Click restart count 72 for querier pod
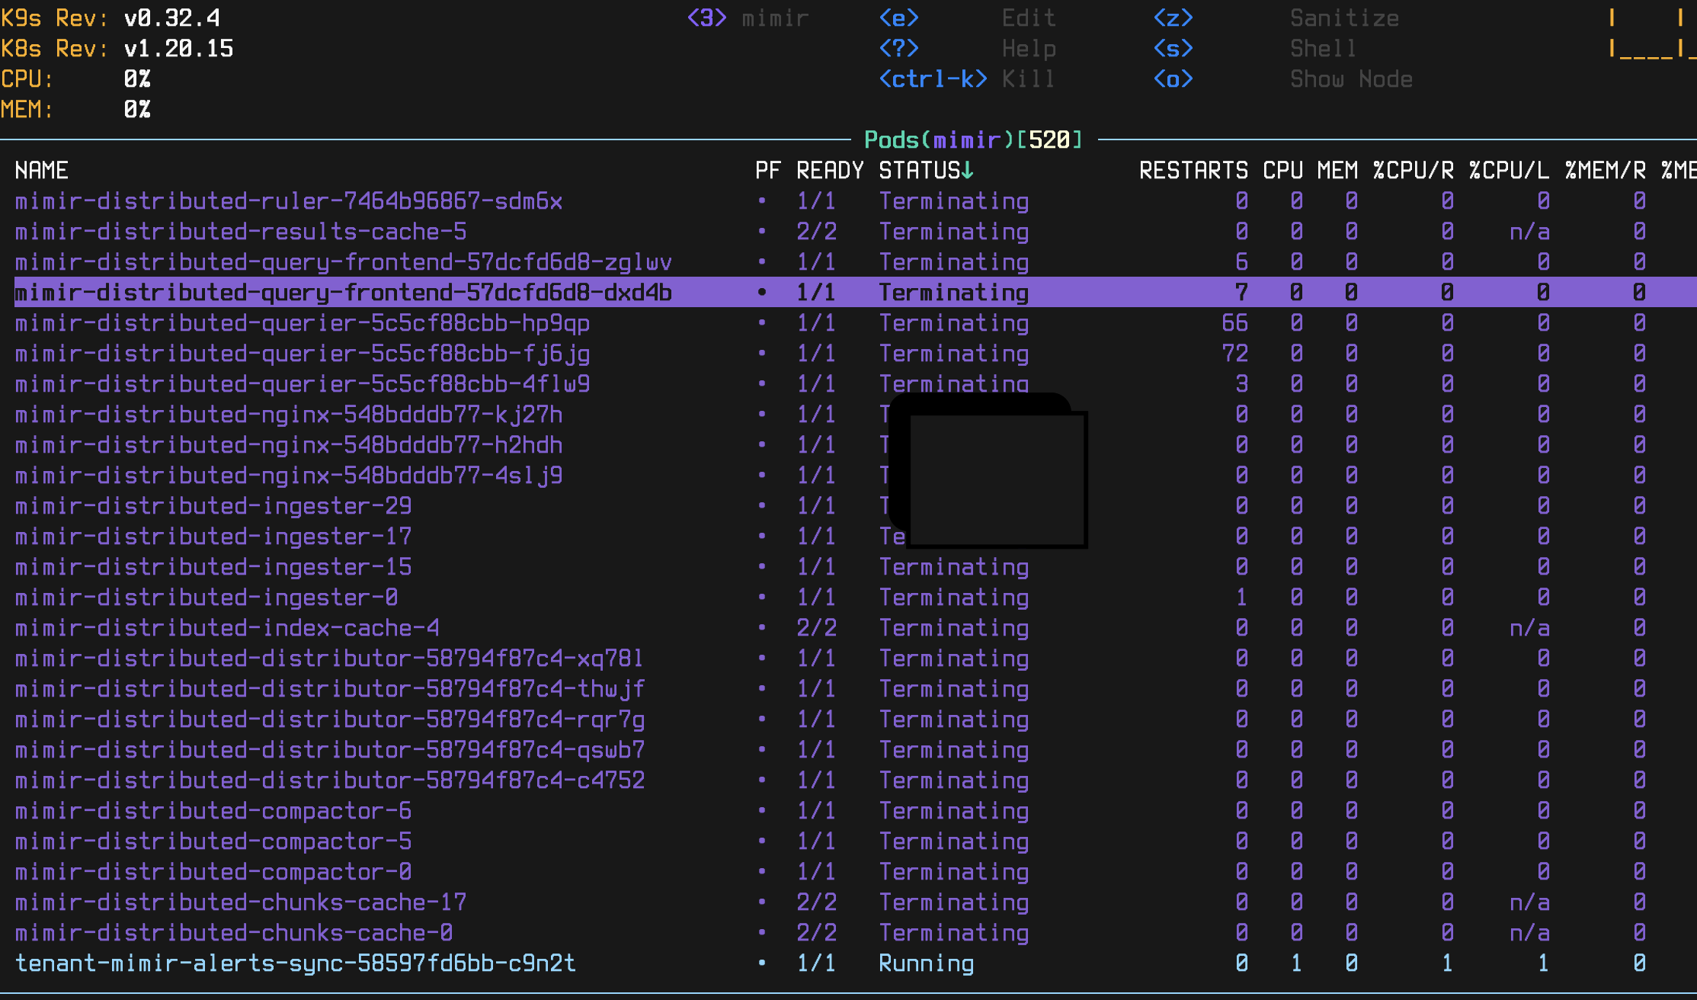The width and height of the screenshot is (1697, 1000). pos(1234,354)
